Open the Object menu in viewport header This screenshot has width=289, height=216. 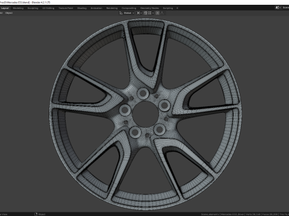[x=9, y=13]
